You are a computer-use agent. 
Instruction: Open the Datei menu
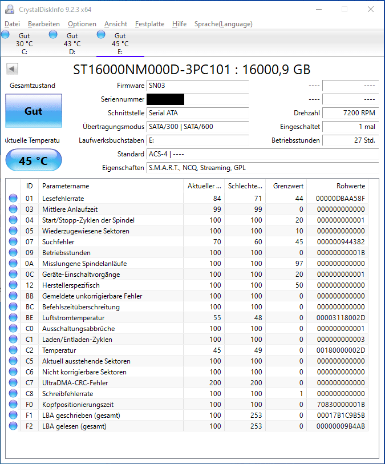(x=12, y=24)
